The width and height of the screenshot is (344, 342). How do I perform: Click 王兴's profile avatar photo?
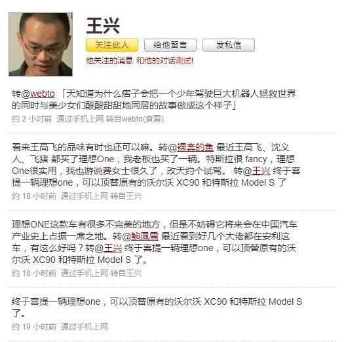(41, 44)
